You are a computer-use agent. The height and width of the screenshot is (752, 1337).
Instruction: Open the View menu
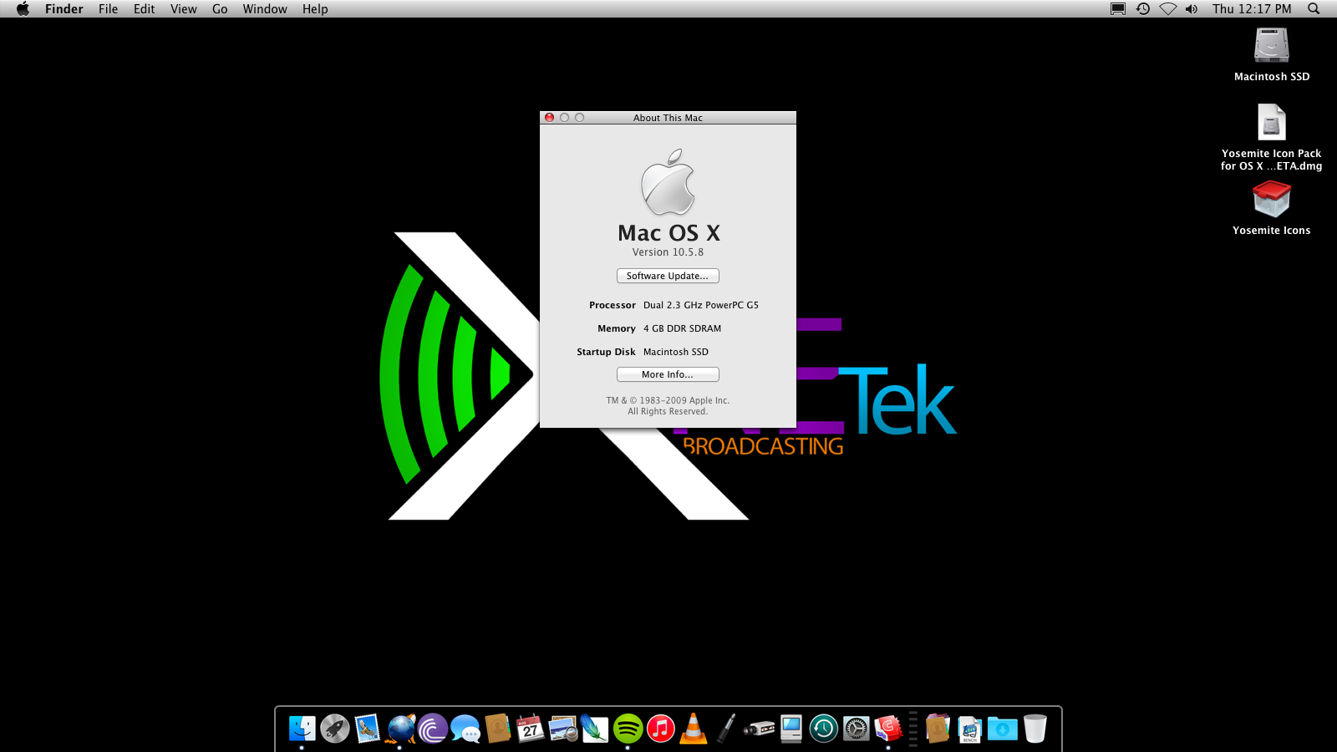pyautogui.click(x=184, y=9)
